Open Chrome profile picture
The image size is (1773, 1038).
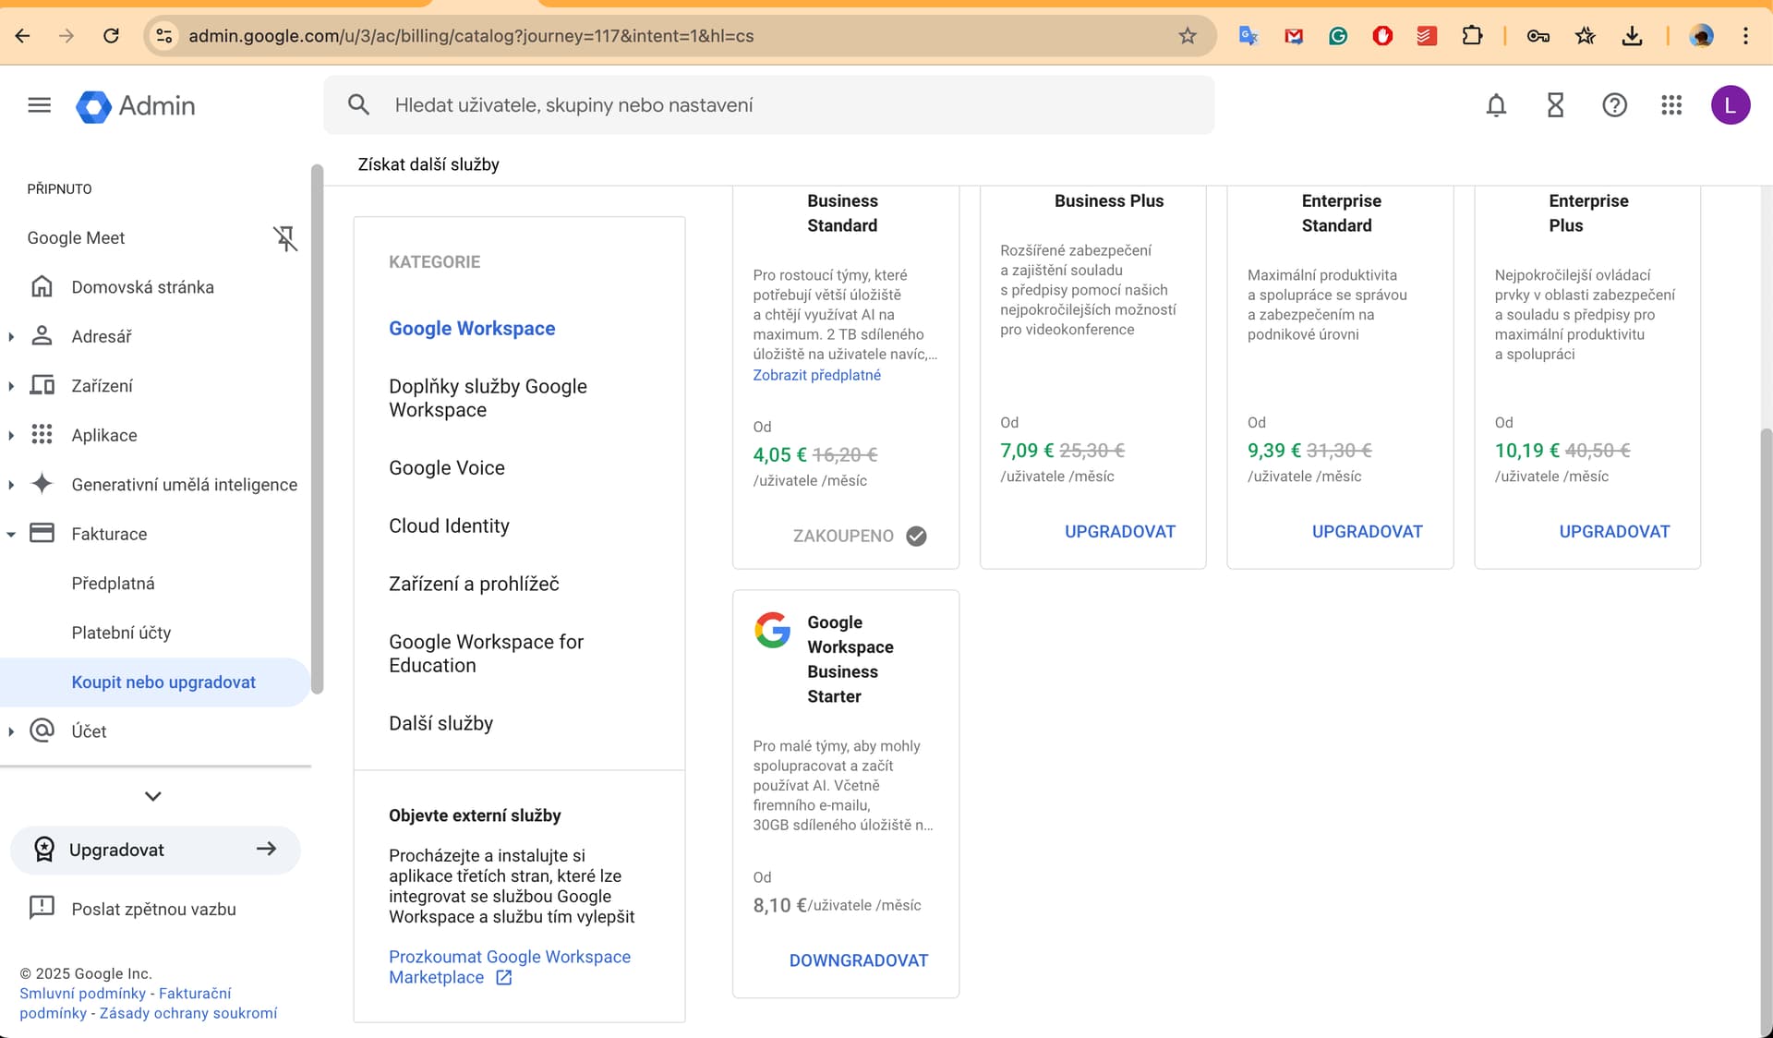coord(1701,36)
